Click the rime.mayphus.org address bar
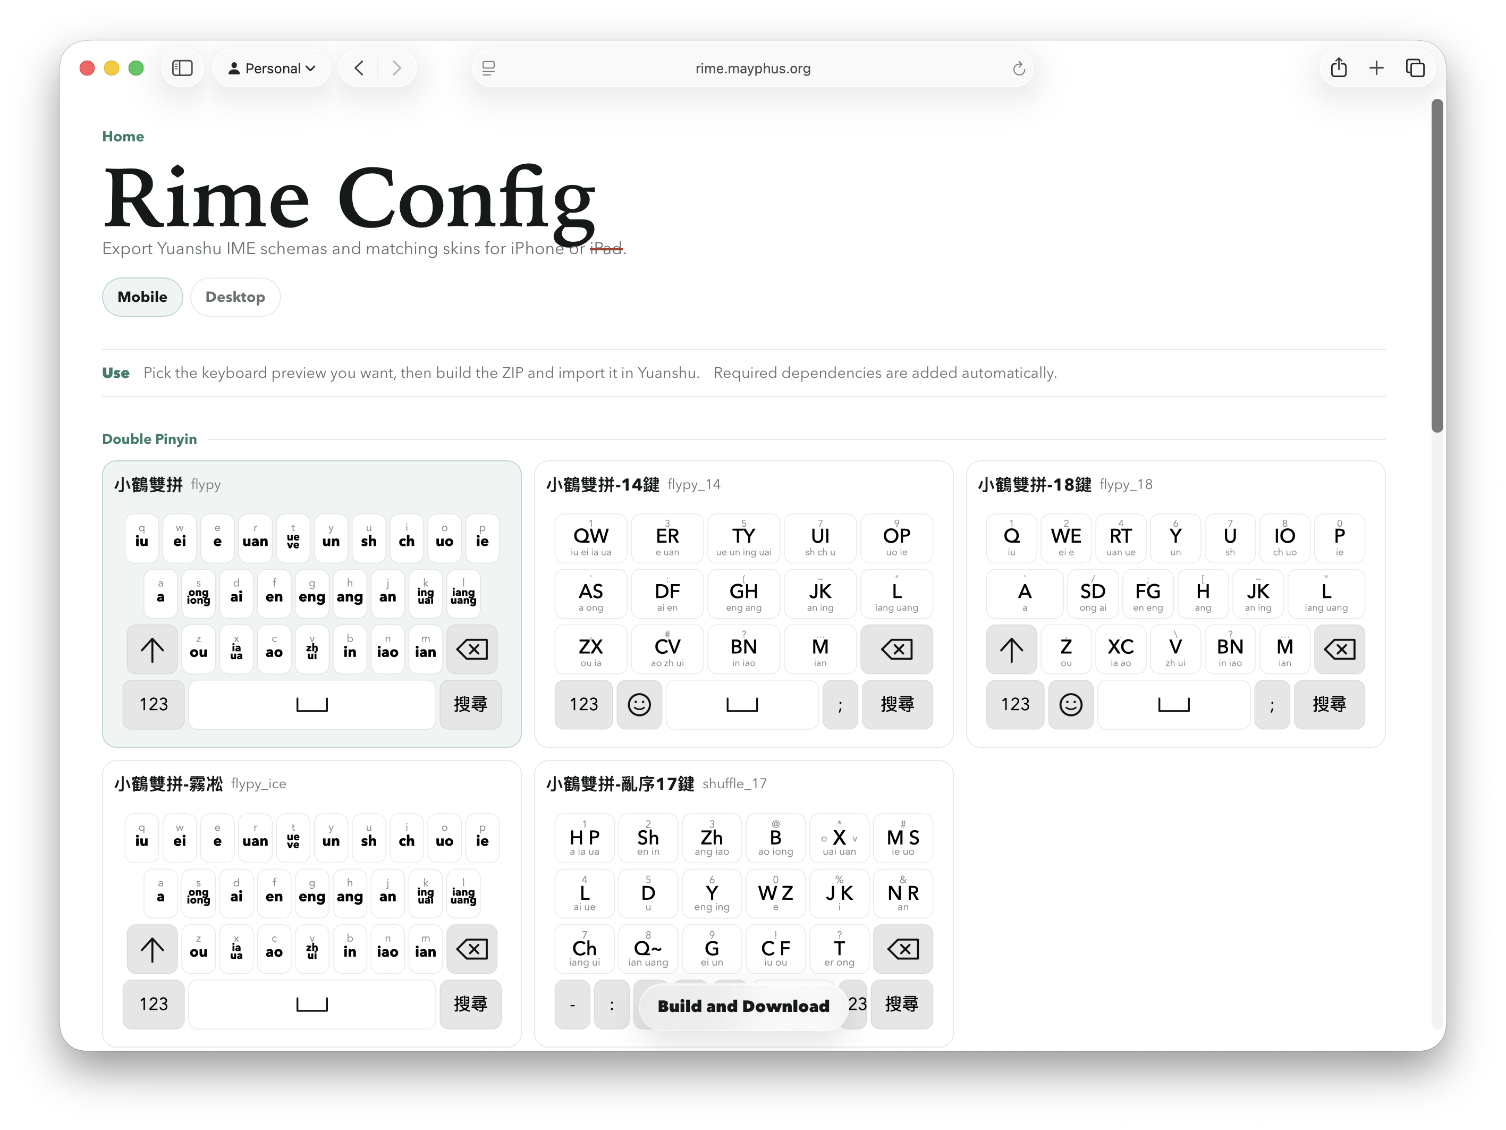 click(x=752, y=68)
